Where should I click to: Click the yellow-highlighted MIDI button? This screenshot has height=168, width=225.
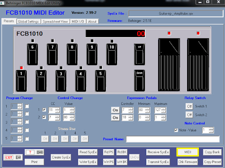tap(188, 152)
